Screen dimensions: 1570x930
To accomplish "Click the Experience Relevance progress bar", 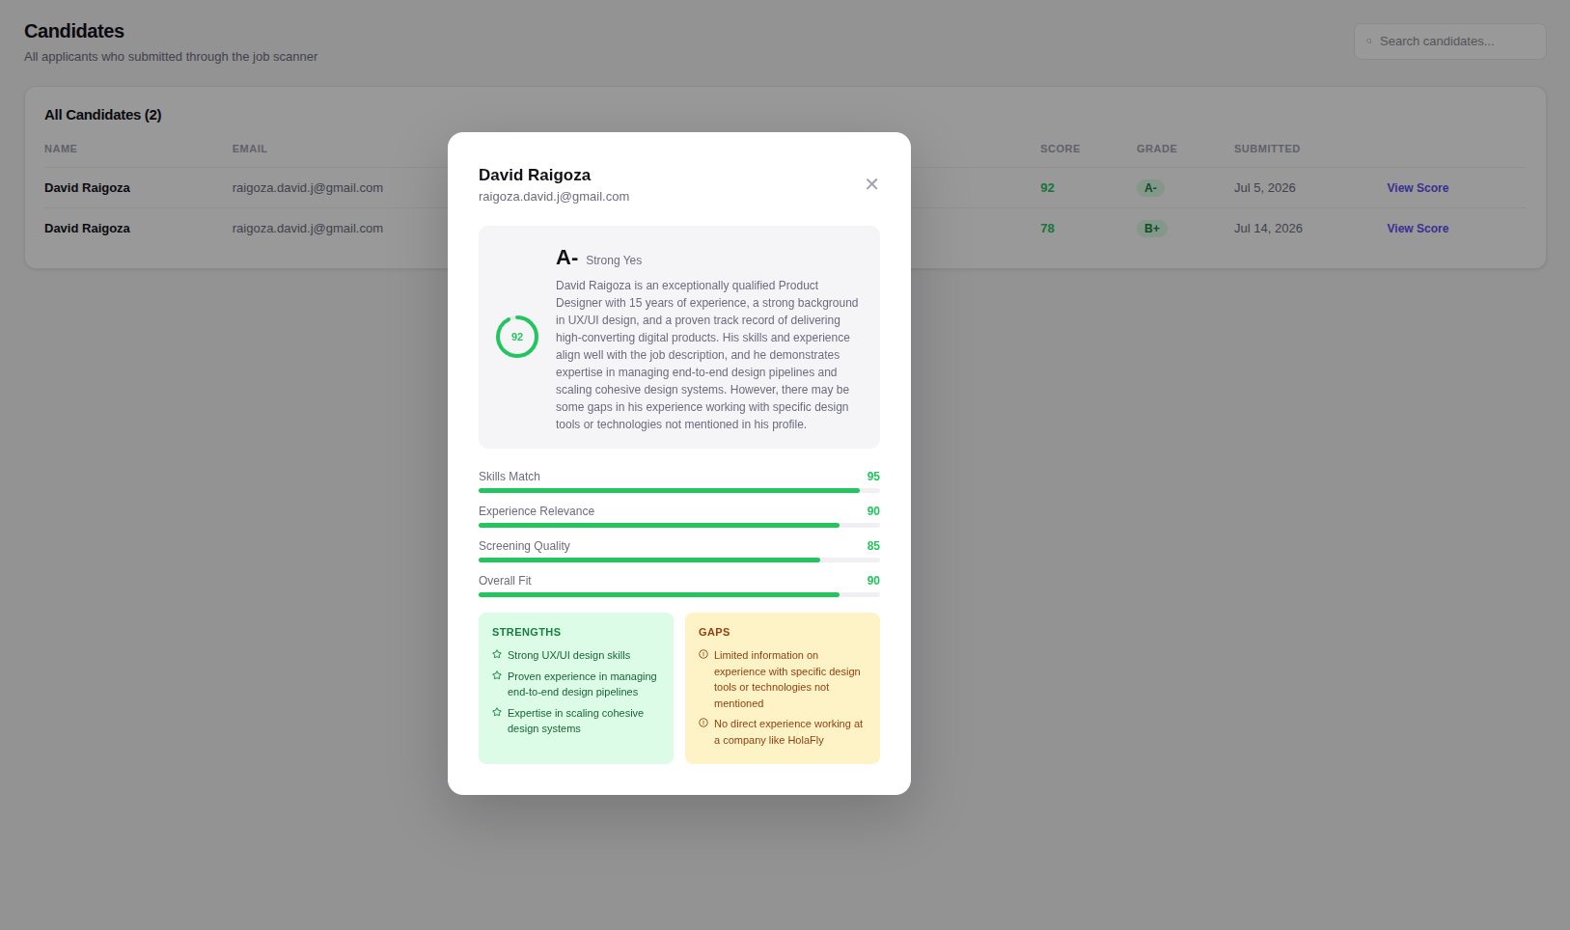I will pos(679,525).
